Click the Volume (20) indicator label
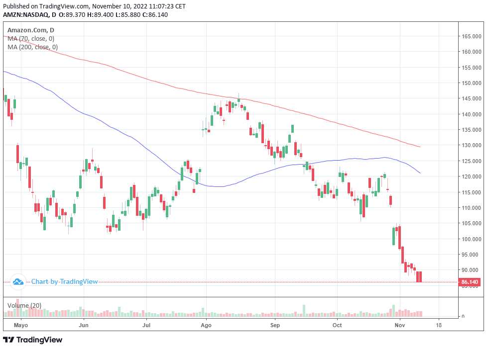This screenshot has height=349, width=487. [24, 306]
